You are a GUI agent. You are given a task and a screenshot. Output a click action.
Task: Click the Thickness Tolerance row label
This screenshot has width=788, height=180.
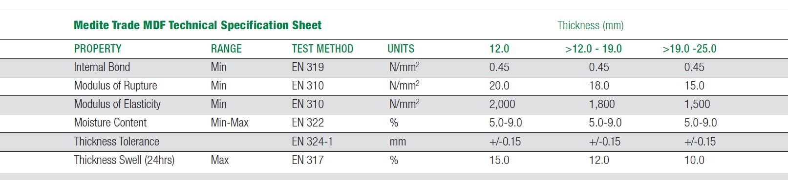[x=117, y=142]
